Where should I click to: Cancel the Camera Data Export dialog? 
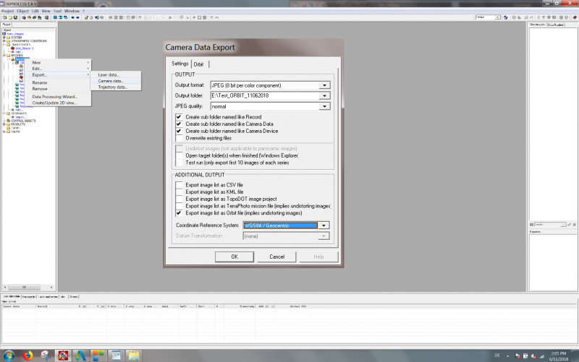pyautogui.click(x=276, y=257)
